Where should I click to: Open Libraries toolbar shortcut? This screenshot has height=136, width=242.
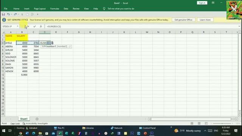pos(88,128)
